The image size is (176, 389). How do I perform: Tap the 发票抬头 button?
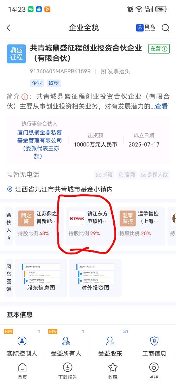115,72
